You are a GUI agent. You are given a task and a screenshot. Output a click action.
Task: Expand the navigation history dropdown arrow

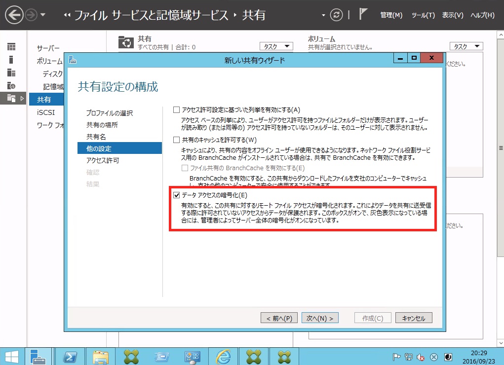tap(43, 15)
